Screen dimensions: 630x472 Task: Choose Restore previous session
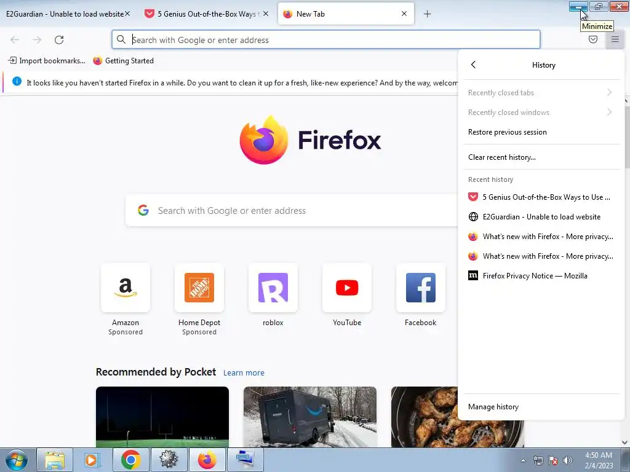(x=541, y=132)
